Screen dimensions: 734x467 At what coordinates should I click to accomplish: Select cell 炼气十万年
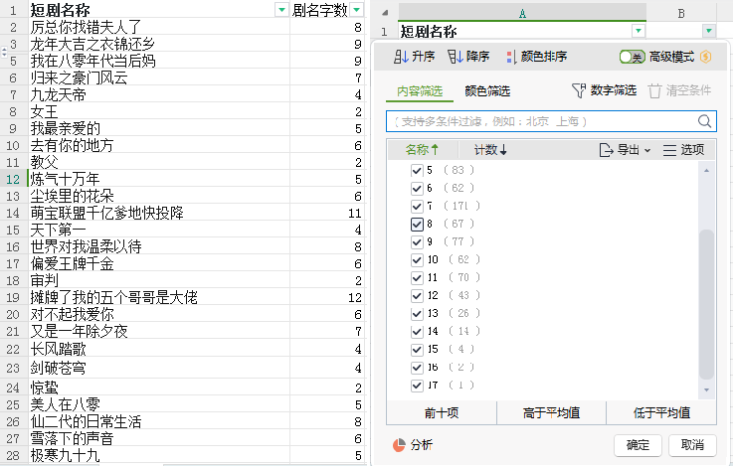(x=159, y=179)
